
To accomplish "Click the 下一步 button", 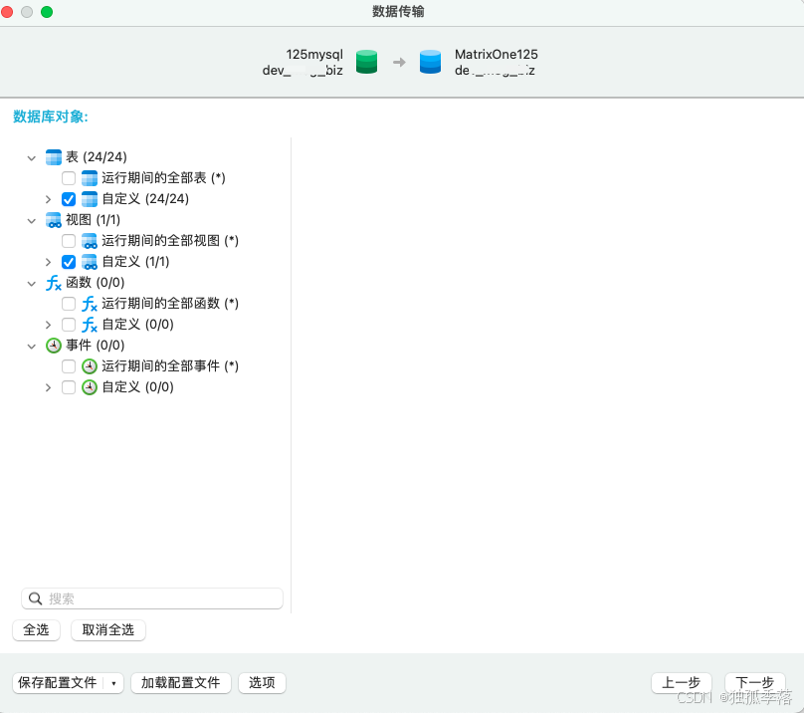I will [x=754, y=683].
